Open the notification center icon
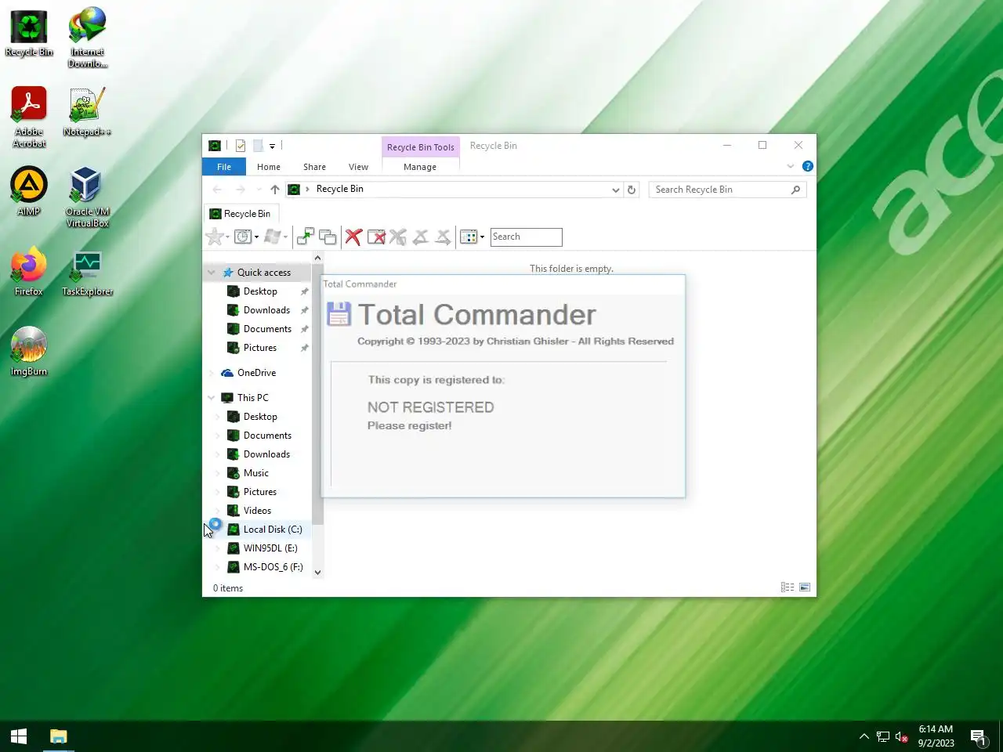1003x752 pixels. [979, 736]
